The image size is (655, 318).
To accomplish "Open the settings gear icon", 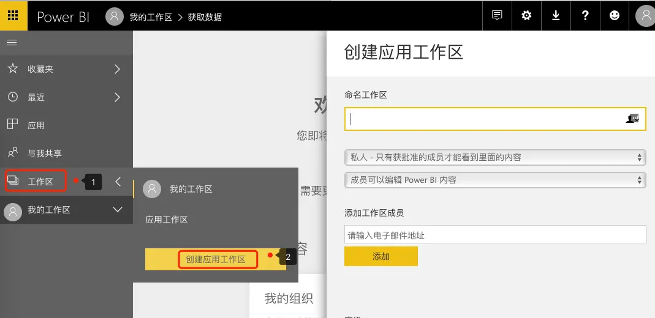I will [x=526, y=16].
